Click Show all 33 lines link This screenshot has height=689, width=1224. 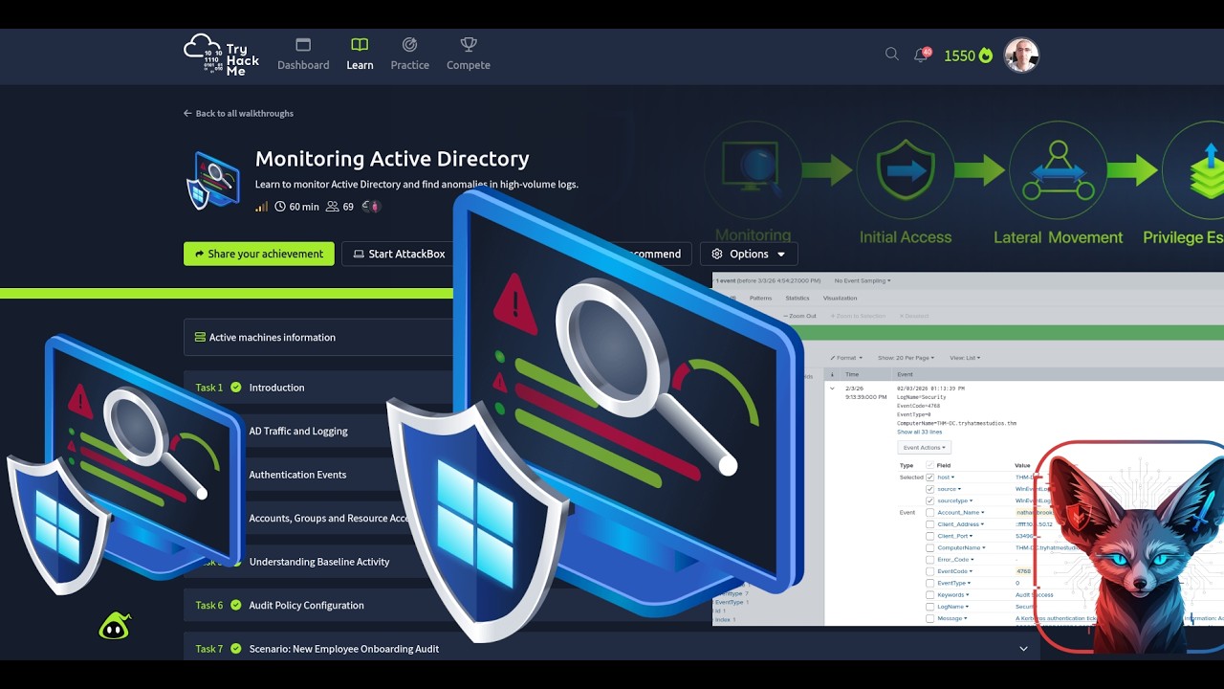coord(919,432)
